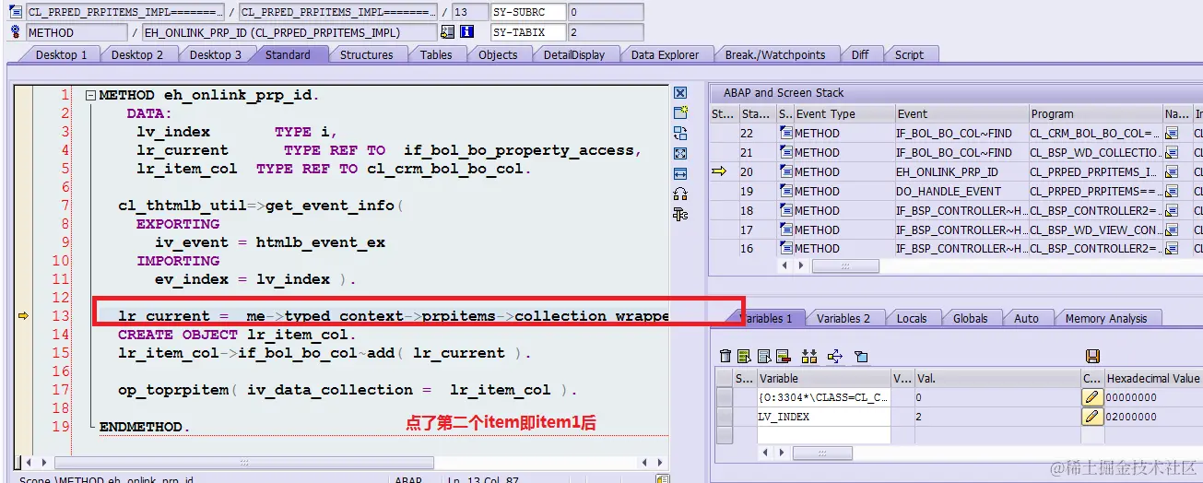Click the New Tool icon with star
Viewport: 1203px width, 483px height.
[x=680, y=113]
